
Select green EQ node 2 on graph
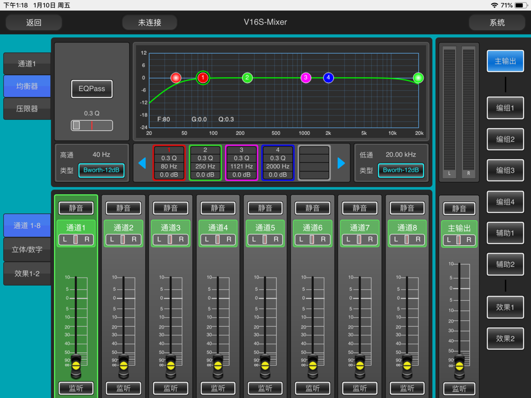[247, 78]
